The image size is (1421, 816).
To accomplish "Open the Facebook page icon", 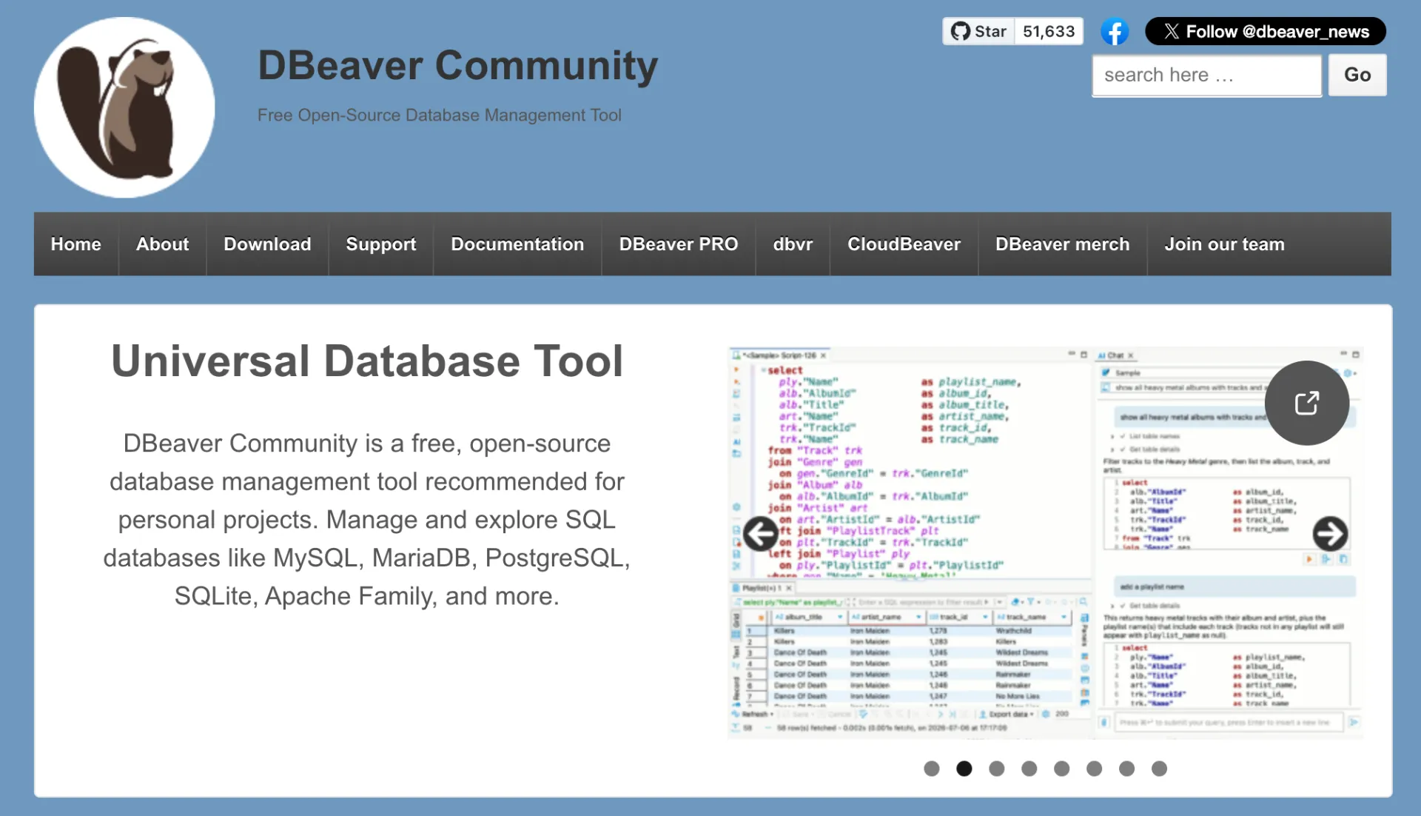I will [1115, 32].
